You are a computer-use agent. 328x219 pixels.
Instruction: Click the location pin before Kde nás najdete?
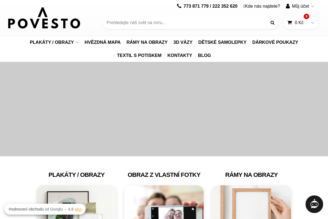tap(244, 6)
